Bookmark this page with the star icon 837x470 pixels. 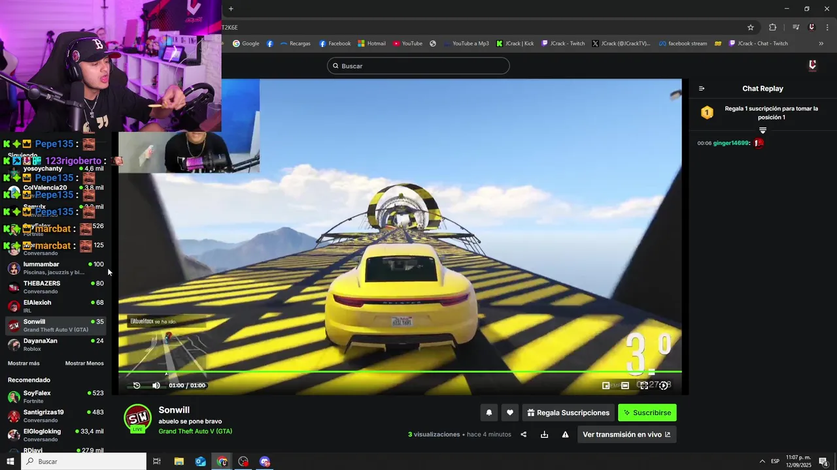tap(751, 27)
